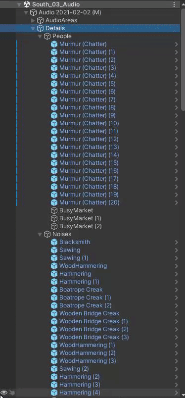Select Murmur (Chatter) (6)
Viewport: 185px width, 398px height.
87,92
